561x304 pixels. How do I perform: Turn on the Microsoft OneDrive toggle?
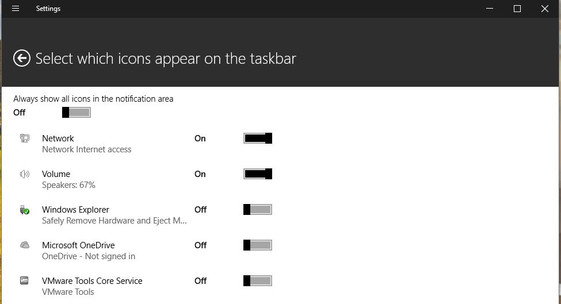[x=258, y=245]
